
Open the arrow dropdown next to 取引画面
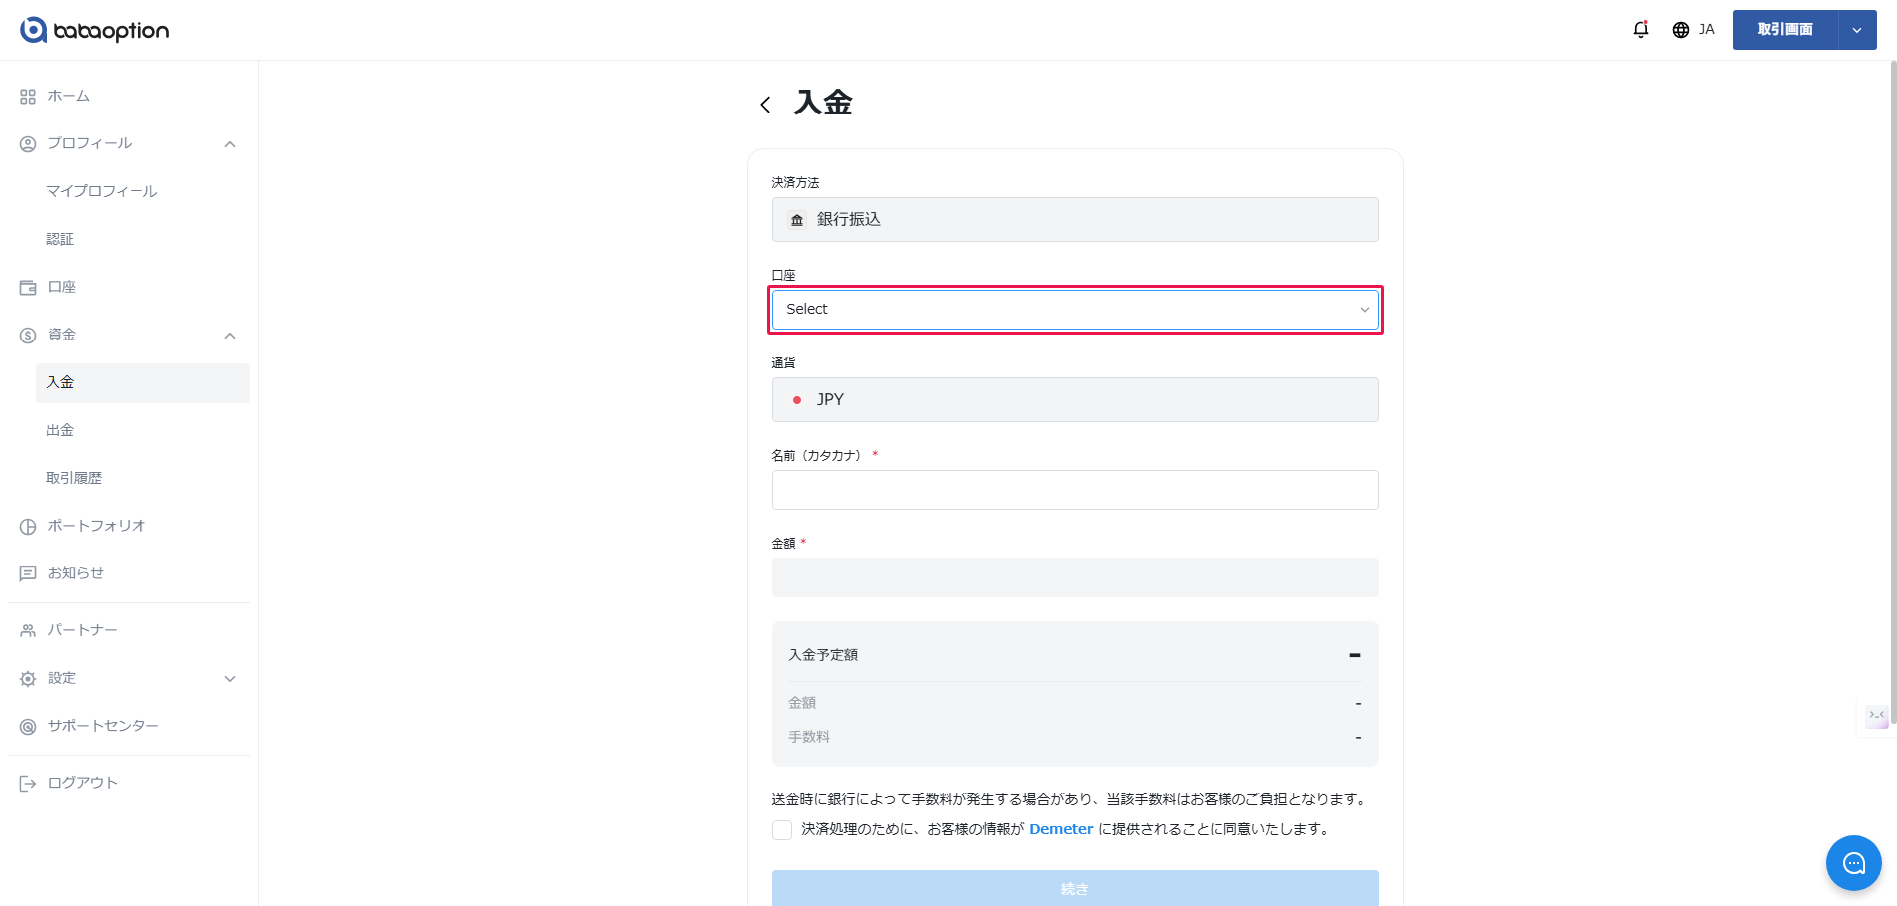coord(1857,30)
